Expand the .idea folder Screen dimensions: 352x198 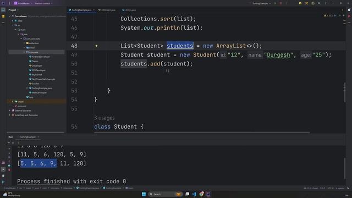tap(13, 21)
